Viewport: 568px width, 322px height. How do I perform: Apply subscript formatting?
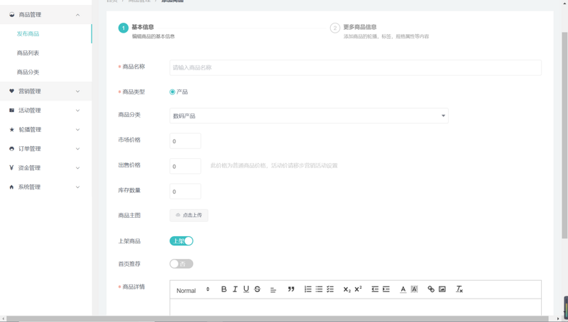347,289
